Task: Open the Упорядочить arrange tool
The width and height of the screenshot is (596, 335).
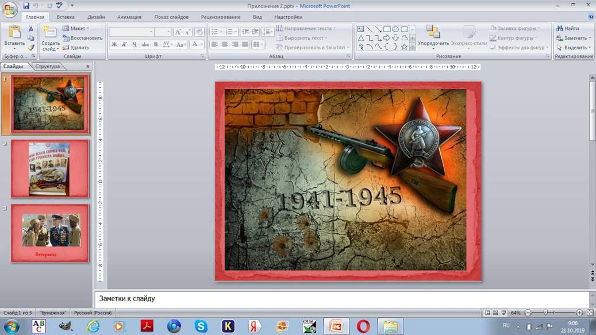Action: 433,37
